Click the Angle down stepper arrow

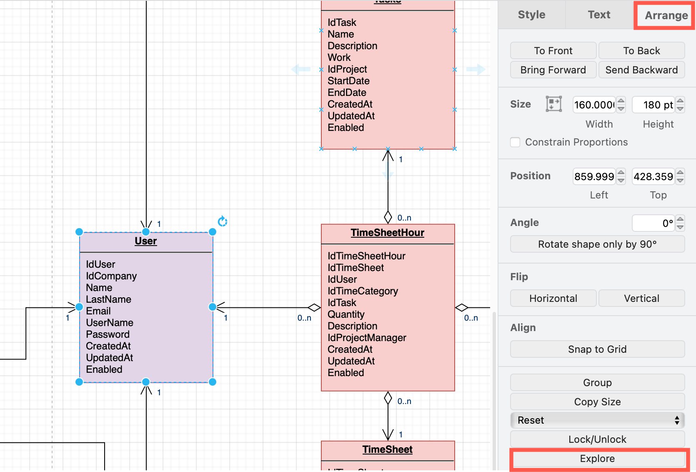coord(680,226)
